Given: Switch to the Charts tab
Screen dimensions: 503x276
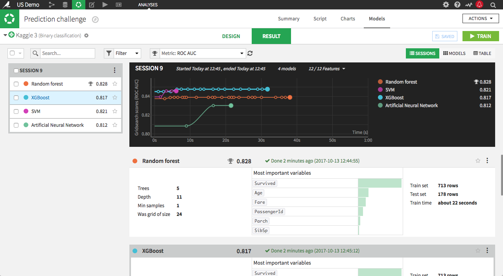Looking at the screenshot, I should point(347,18).
